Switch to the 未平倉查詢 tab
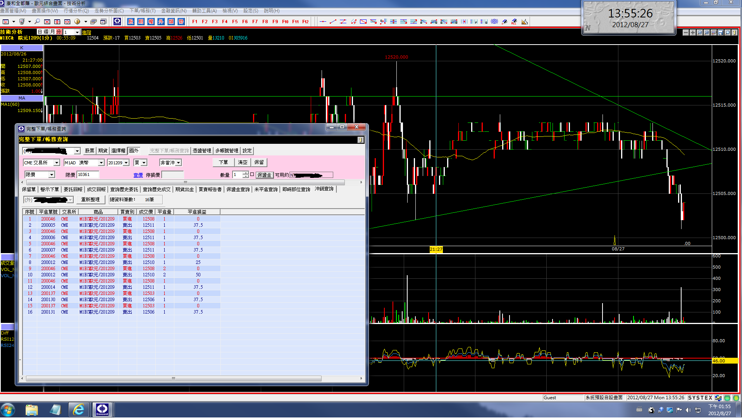 click(266, 190)
